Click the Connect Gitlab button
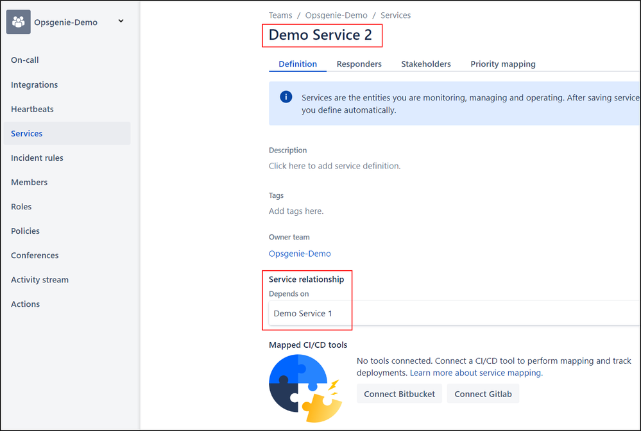This screenshot has width=641, height=431. [x=483, y=394]
